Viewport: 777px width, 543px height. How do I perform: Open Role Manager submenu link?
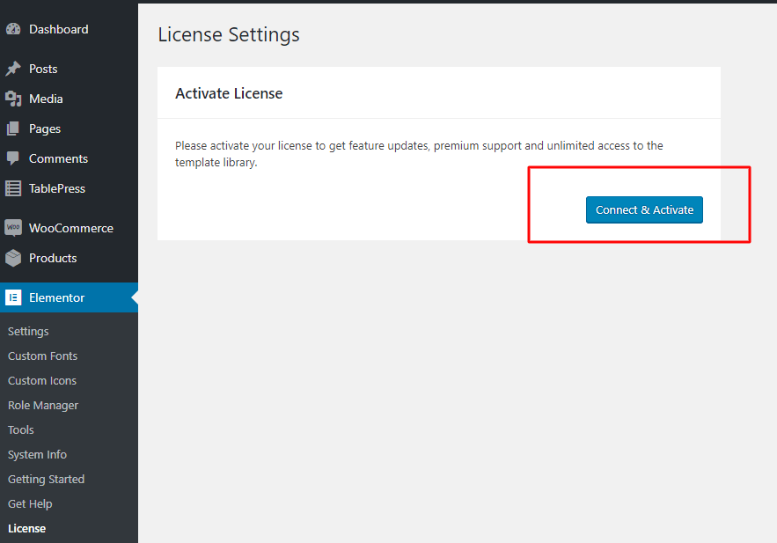pyautogui.click(x=43, y=405)
